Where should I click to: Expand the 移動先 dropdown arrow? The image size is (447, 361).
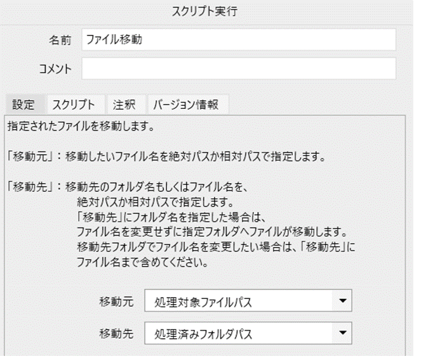342,333
